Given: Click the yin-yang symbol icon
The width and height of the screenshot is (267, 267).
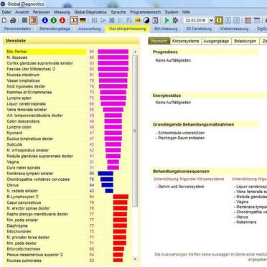Looking at the screenshot, I should [x=146, y=20].
